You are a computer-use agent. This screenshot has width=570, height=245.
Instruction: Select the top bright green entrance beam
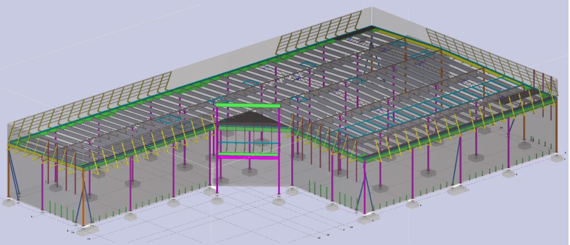click(x=248, y=105)
